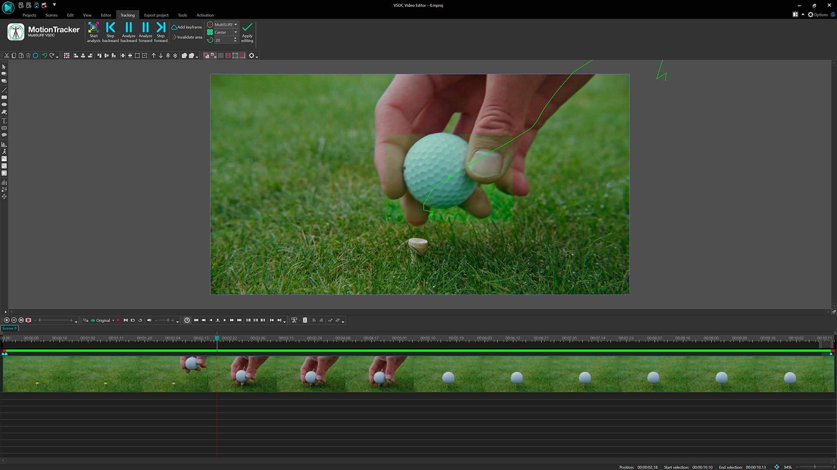Screen dimensions: 837x470
Task: Select the Start analysis tool in MotionTracker
Action: (x=94, y=31)
